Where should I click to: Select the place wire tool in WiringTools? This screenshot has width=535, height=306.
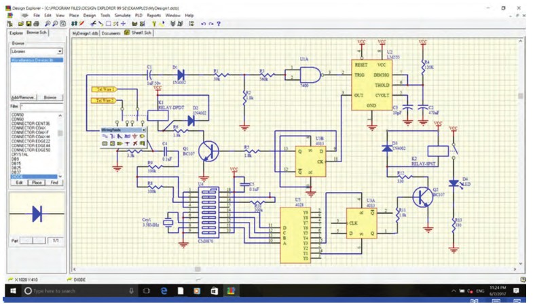pyautogui.click(x=105, y=136)
